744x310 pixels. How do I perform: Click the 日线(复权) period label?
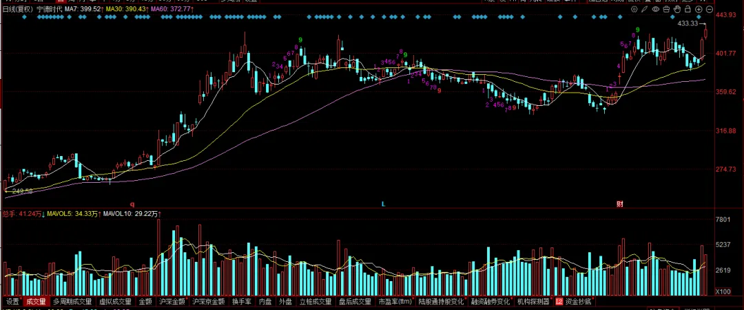(17, 9)
